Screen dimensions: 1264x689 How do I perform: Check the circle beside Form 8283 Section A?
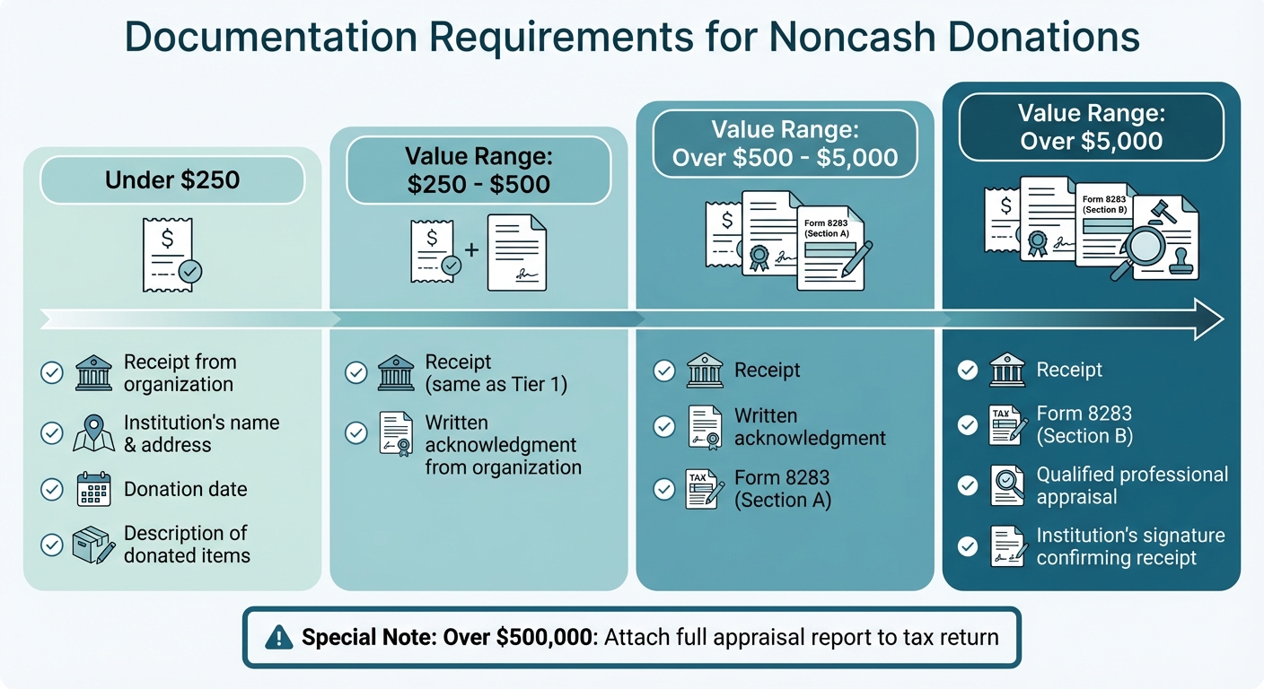pos(664,489)
